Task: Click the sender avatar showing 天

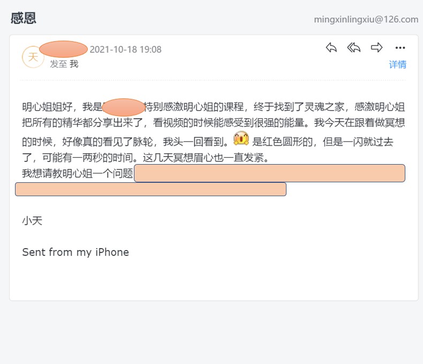Action: tap(33, 57)
